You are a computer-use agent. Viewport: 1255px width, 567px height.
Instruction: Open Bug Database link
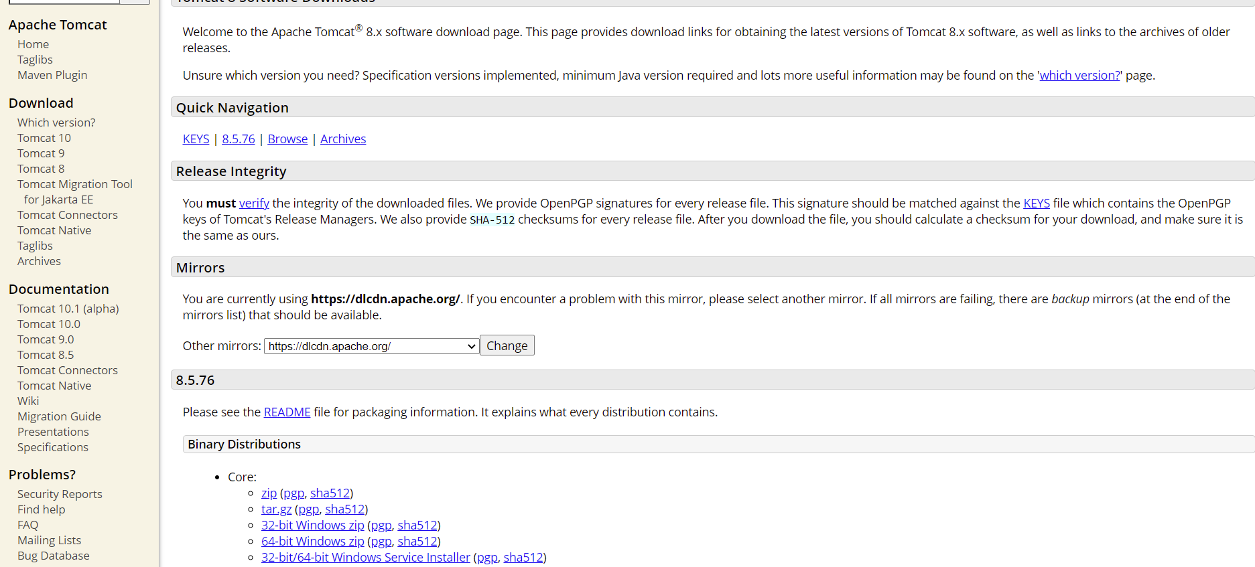point(54,556)
